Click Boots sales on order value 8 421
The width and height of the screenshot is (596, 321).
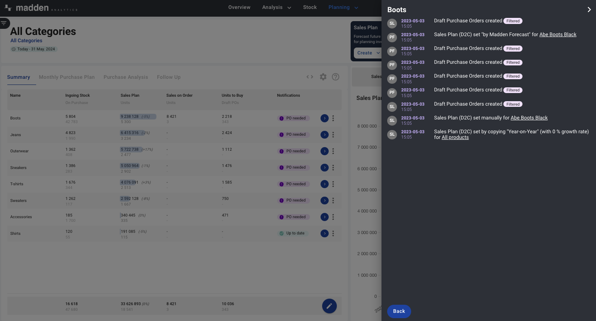click(171, 117)
